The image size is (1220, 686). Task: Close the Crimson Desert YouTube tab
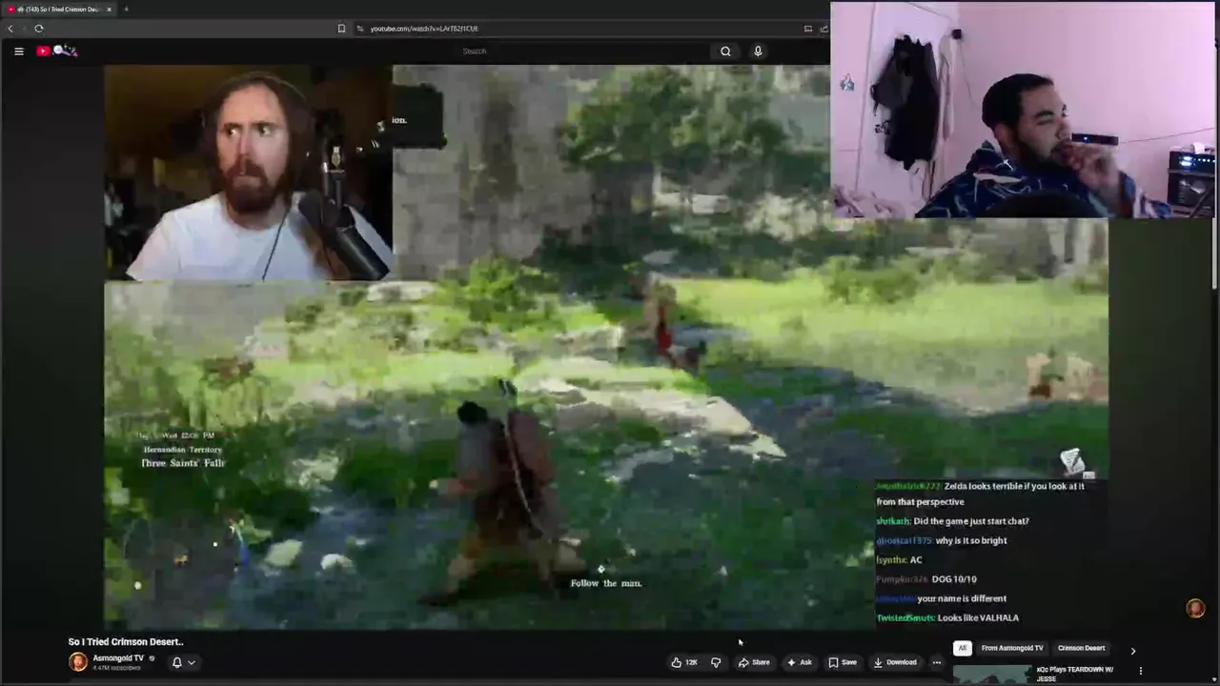point(109,10)
